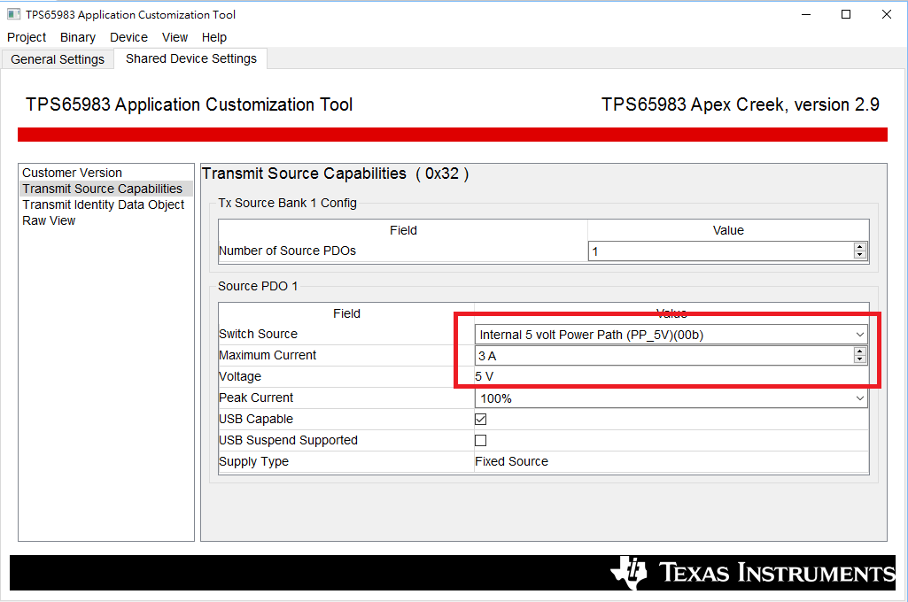Click Number of Source PDOs value field
This screenshot has width=908, height=602.
(720, 251)
